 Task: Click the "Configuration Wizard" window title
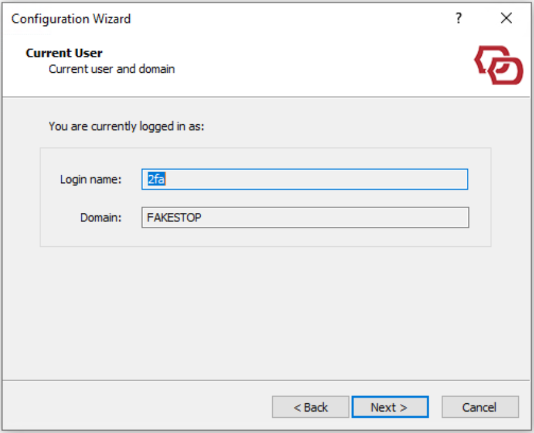(71, 19)
